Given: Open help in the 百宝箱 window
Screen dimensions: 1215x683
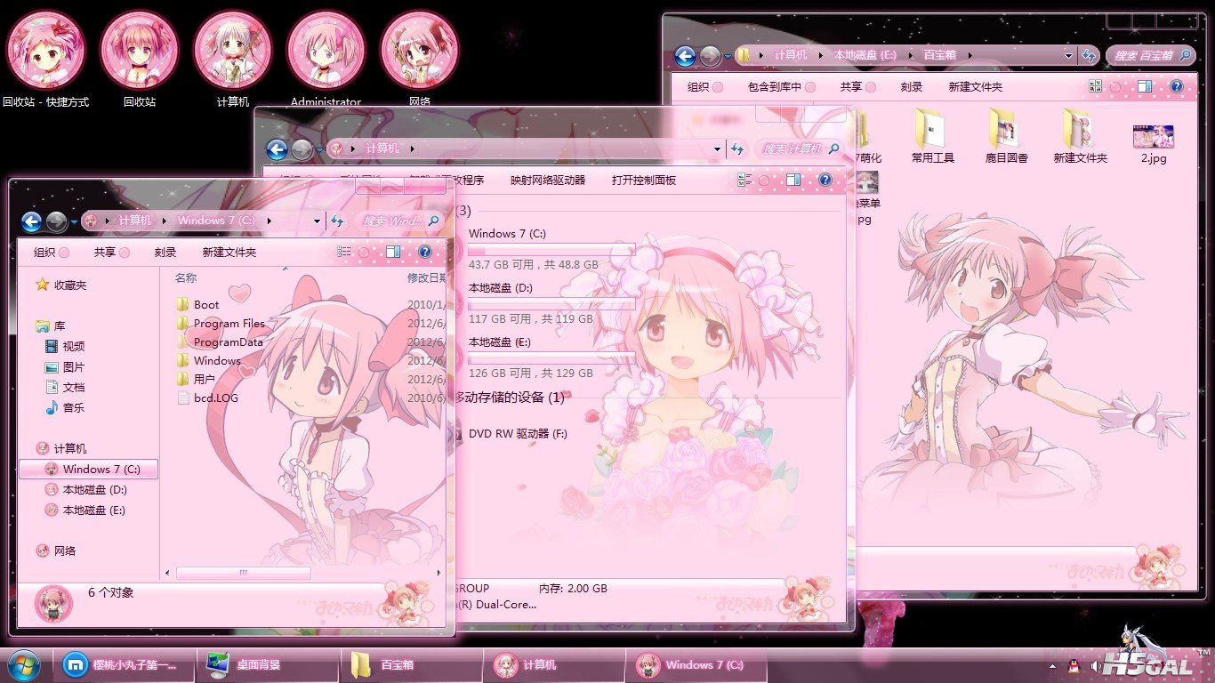Looking at the screenshot, I should tap(1177, 87).
